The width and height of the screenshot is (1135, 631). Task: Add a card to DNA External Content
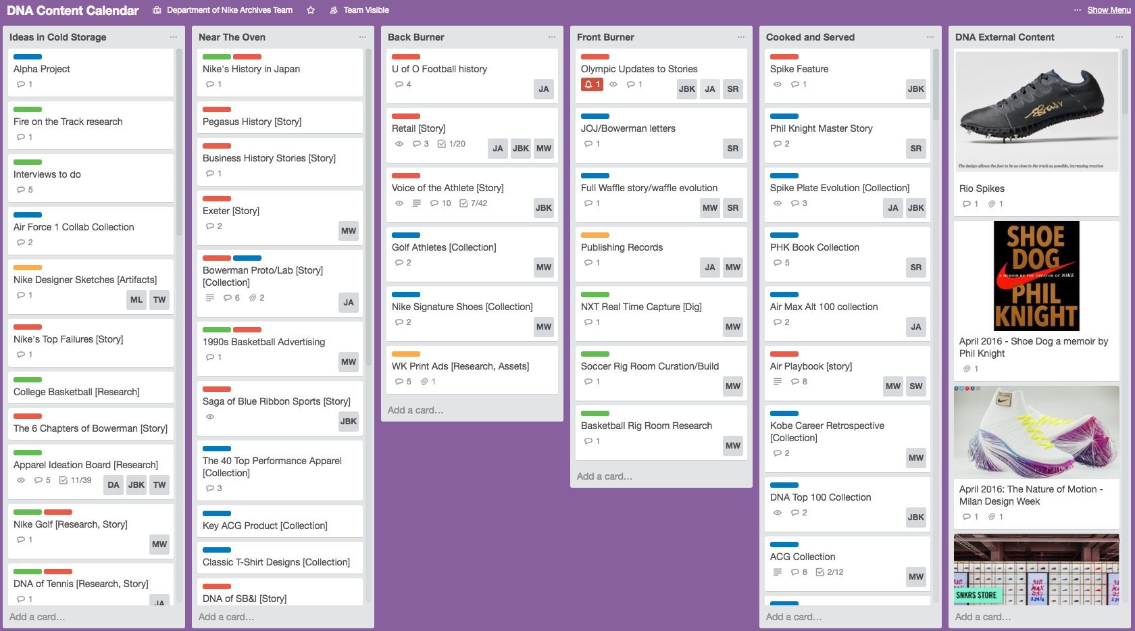tap(983, 617)
